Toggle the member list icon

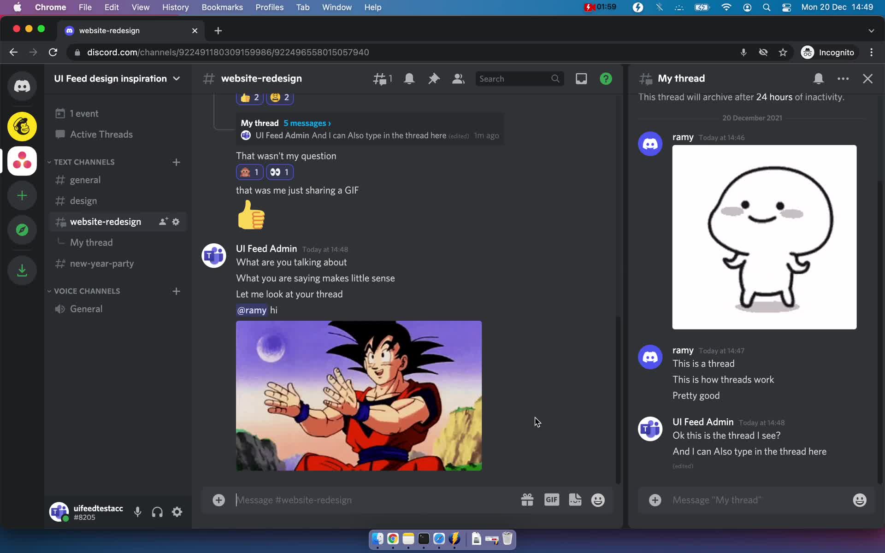pos(458,79)
